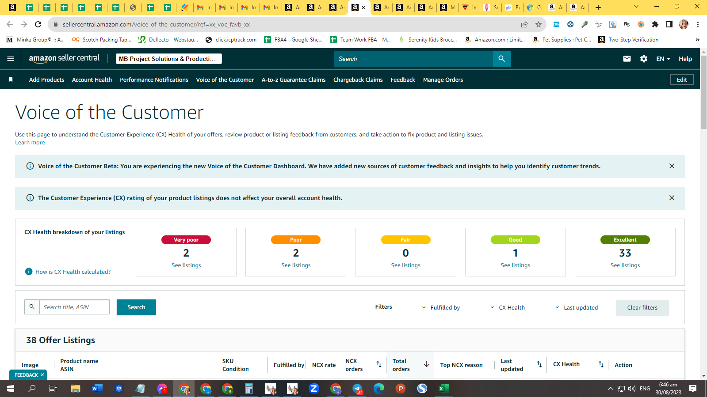Focus the Search title, ASIN field
Viewport: 707px width, 397px height.
coord(74,307)
